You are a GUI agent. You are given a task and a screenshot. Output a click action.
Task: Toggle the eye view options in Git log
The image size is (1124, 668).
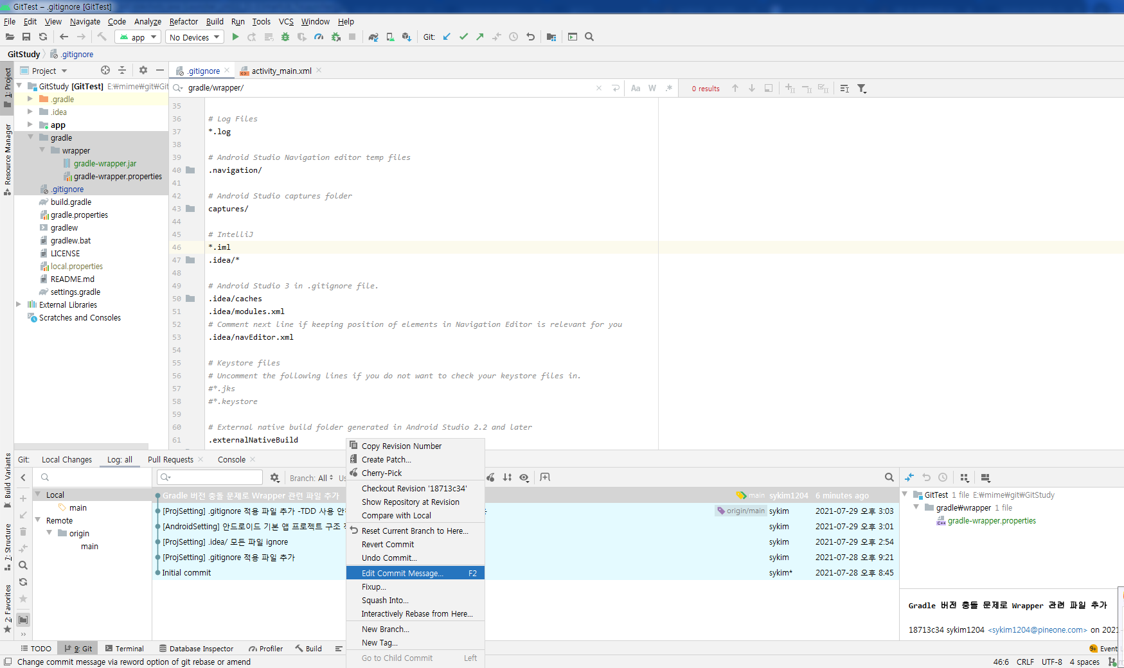pyautogui.click(x=524, y=477)
